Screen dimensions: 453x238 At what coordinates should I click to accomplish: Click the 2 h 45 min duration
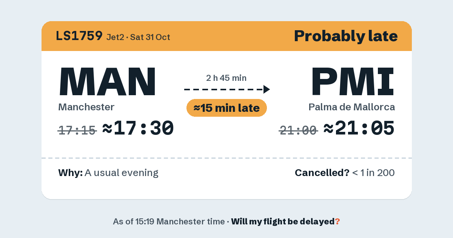(x=226, y=78)
